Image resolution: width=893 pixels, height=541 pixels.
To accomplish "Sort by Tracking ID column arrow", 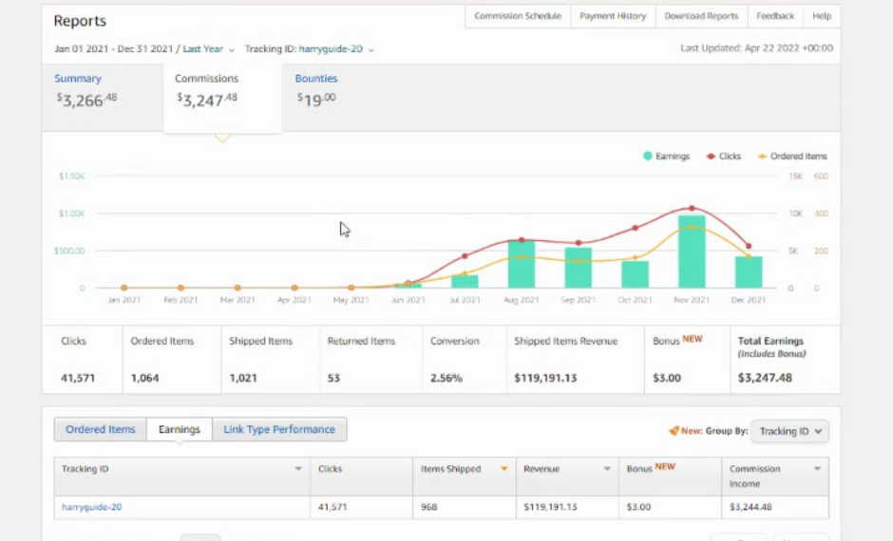I will click(x=298, y=469).
